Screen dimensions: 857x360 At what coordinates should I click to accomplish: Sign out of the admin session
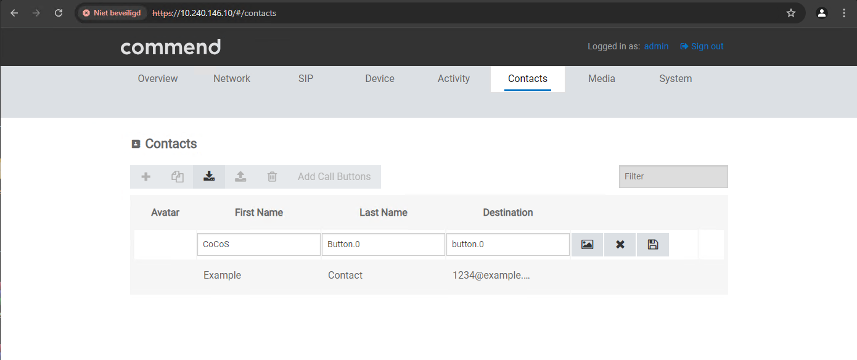tap(702, 46)
